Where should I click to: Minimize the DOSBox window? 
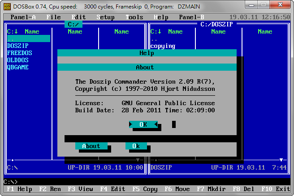pyautogui.click(x=251, y=5)
